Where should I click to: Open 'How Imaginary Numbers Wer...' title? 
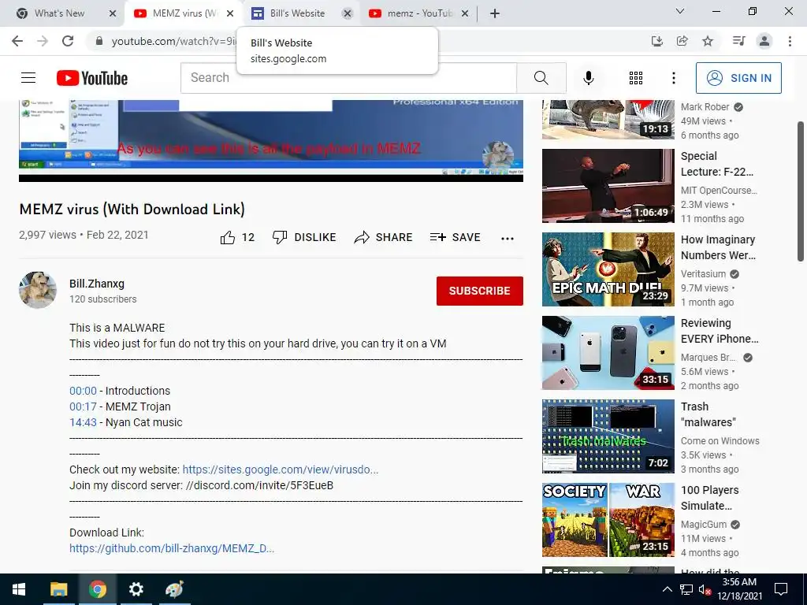click(x=719, y=247)
